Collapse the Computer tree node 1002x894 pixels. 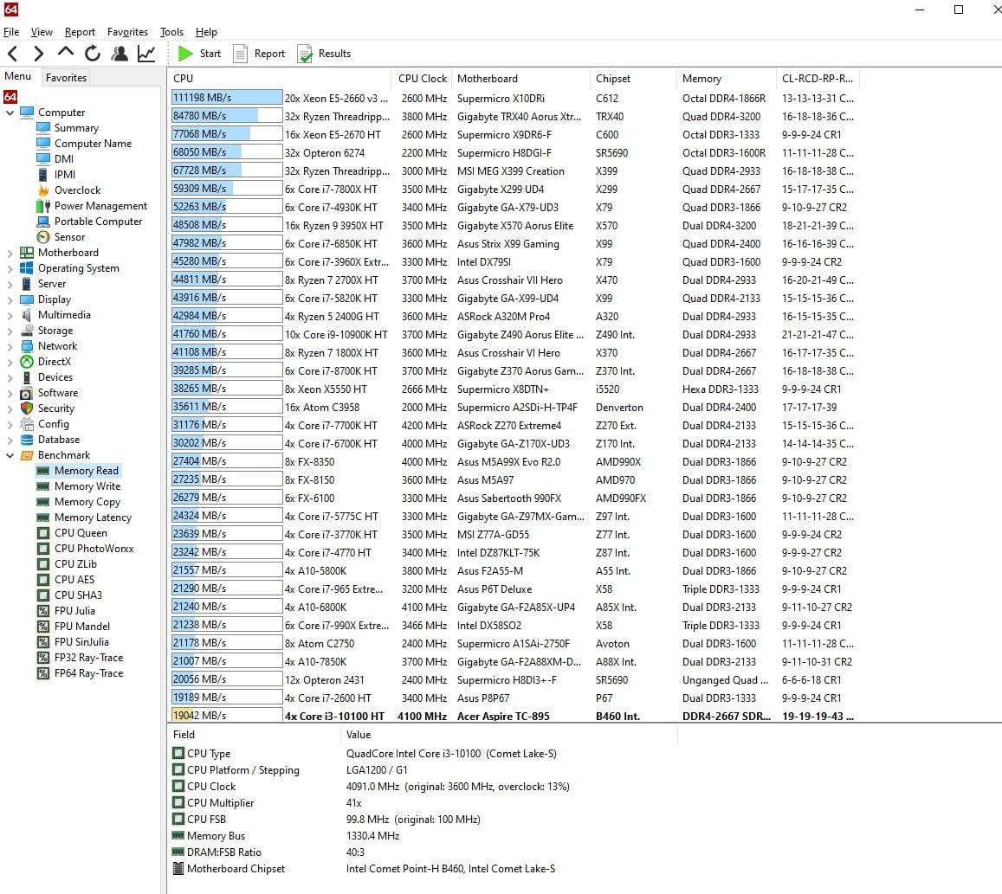click(x=10, y=113)
